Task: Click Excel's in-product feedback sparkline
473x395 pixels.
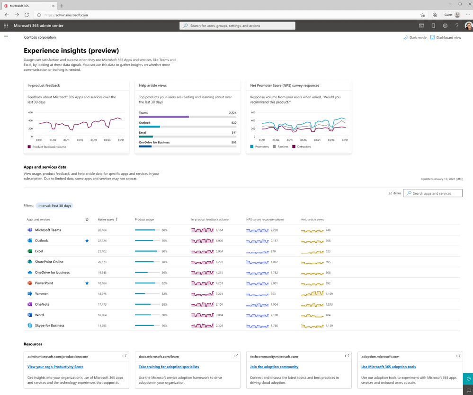Action: 203,251
